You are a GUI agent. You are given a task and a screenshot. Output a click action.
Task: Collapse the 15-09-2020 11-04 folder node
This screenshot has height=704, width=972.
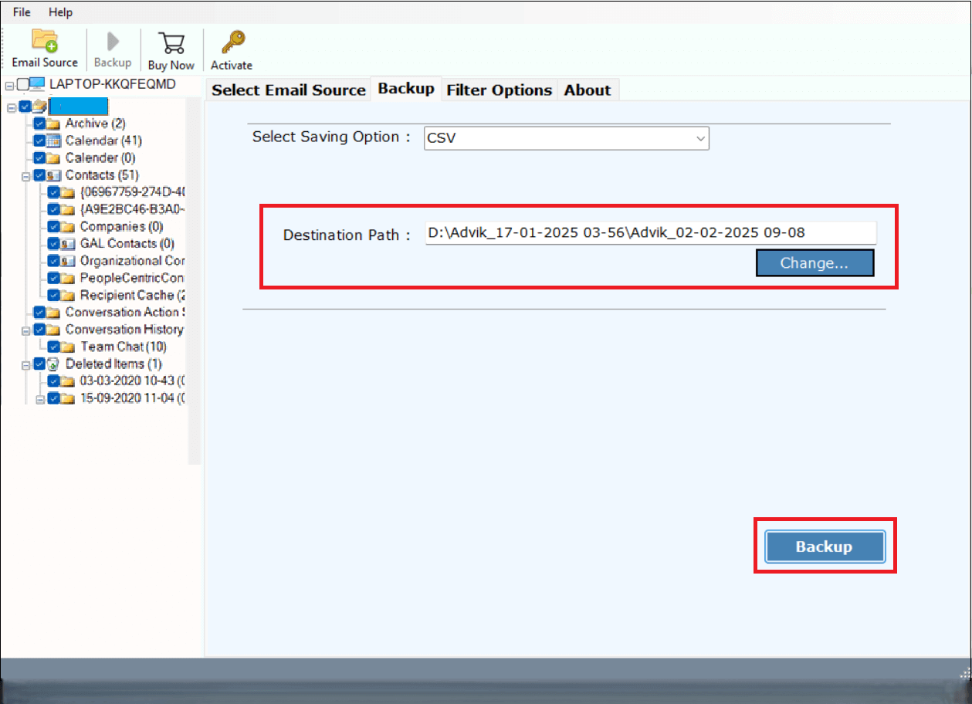pyautogui.click(x=40, y=399)
